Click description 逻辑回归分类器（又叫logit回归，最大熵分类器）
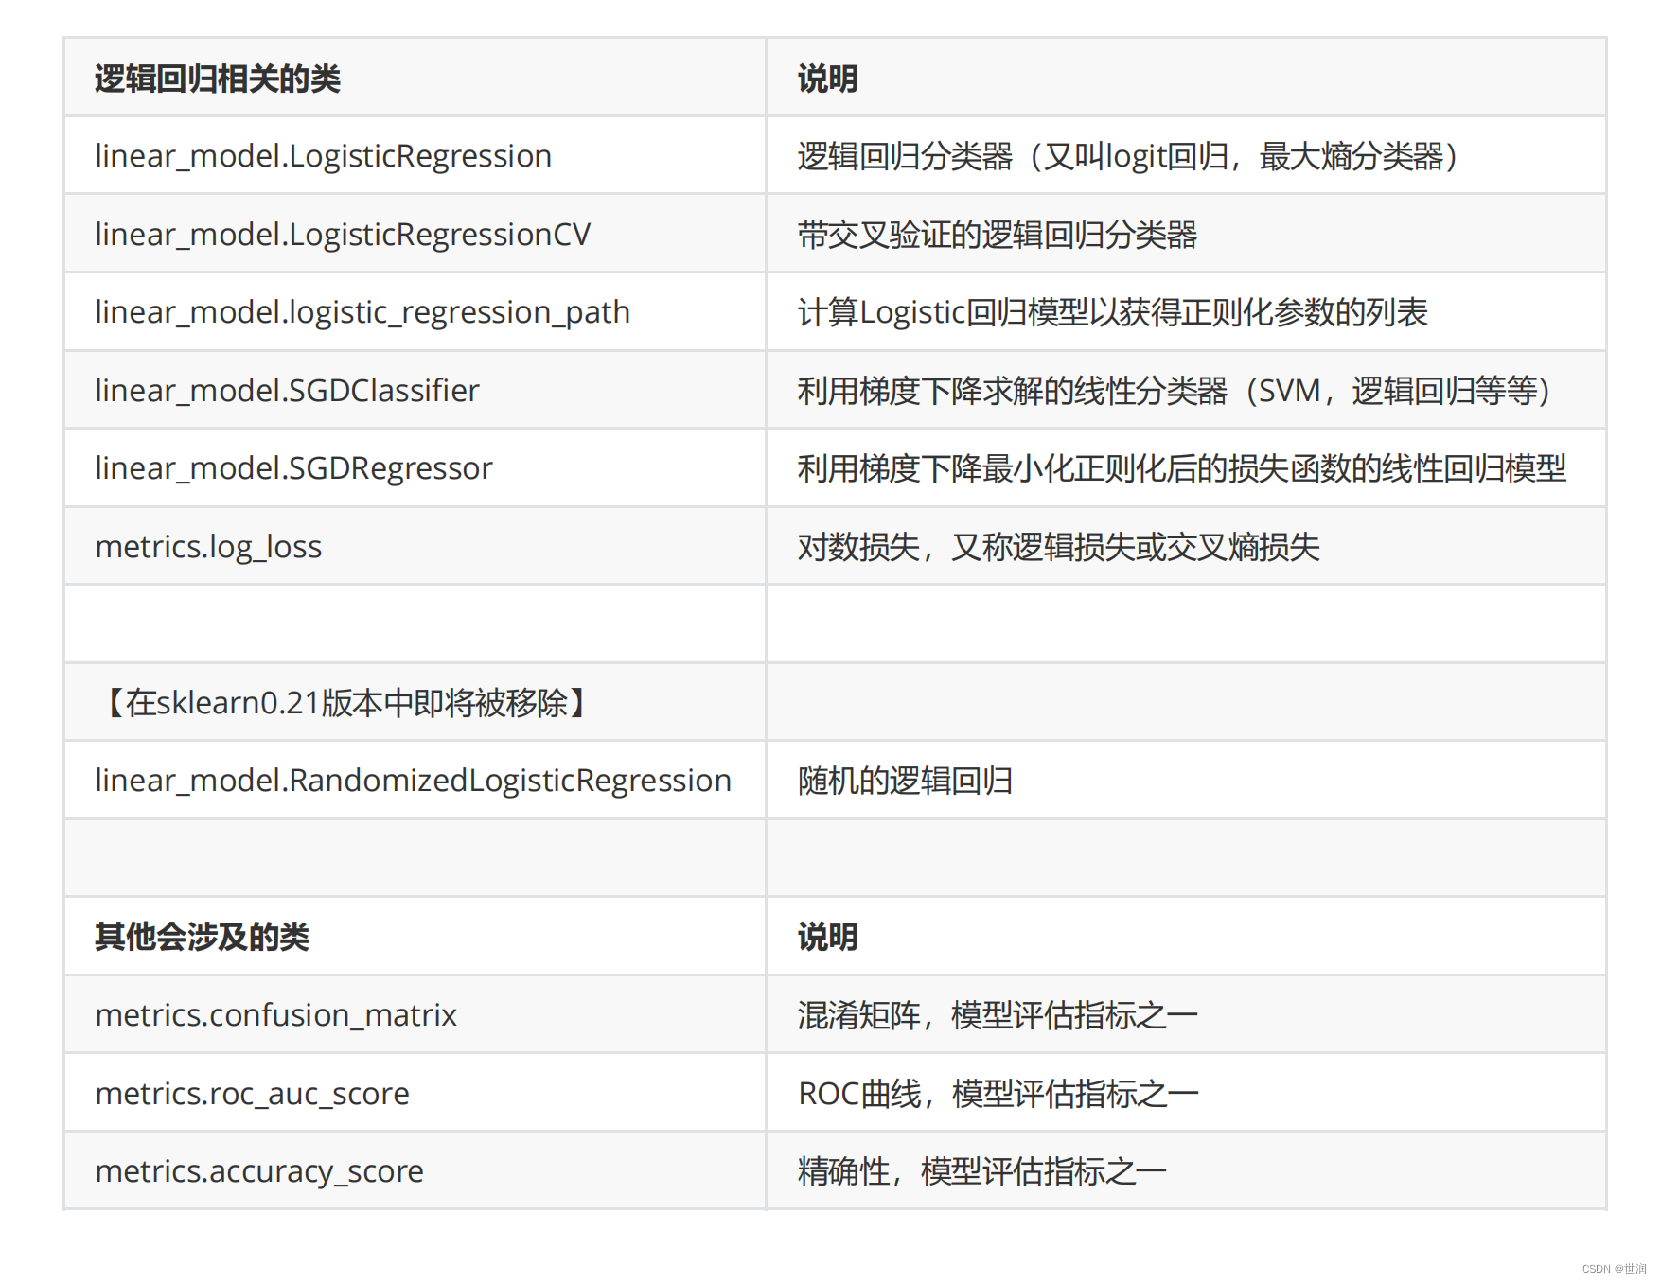 point(1186,155)
